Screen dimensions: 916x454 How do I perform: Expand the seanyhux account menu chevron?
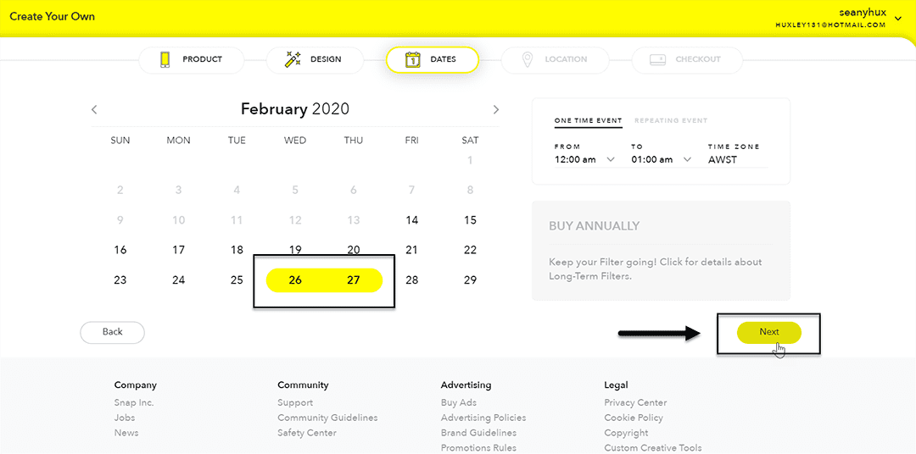[898, 19]
